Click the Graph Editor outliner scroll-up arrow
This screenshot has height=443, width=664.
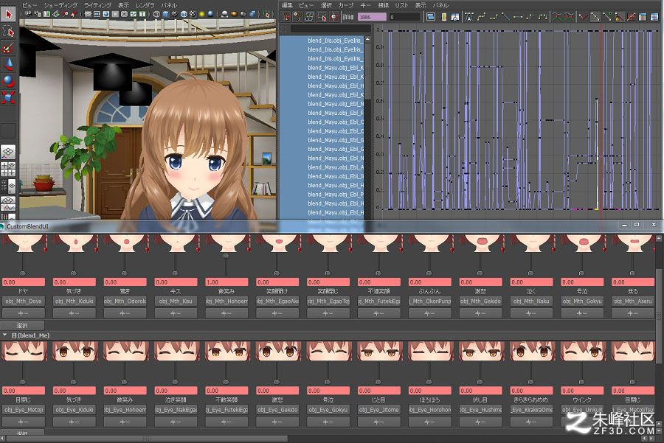tap(367, 39)
